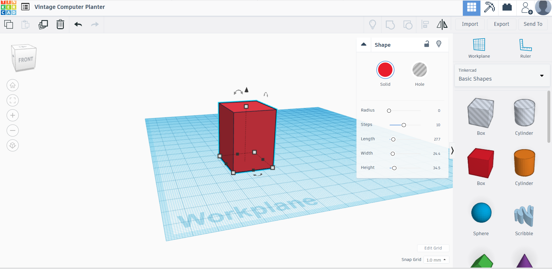Click the Vintage Computer Planter title
The width and height of the screenshot is (552, 269).
click(x=70, y=7)
